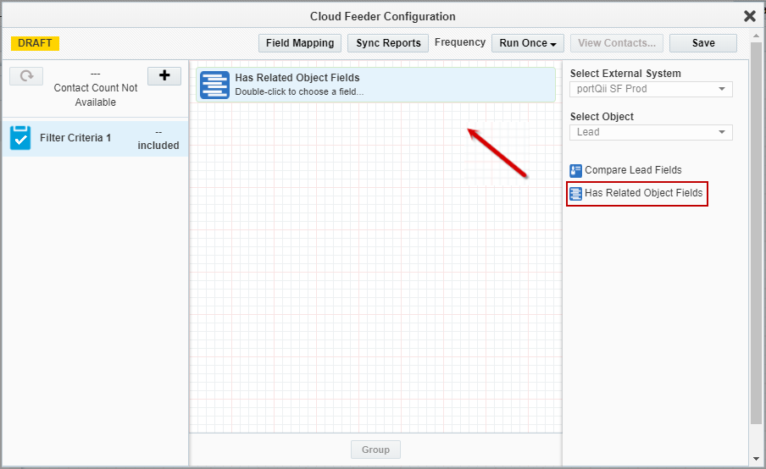Viewport: 766px width, 469px height.
Task: Open Sync Reports
Action: click(x=388, y=43)
